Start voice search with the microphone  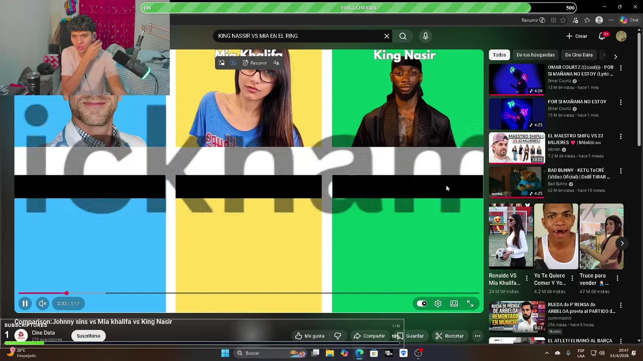[x=425, y=36]
